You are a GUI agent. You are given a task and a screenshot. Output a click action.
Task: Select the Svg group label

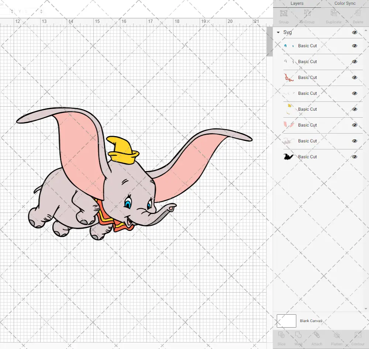pos(287,32)
